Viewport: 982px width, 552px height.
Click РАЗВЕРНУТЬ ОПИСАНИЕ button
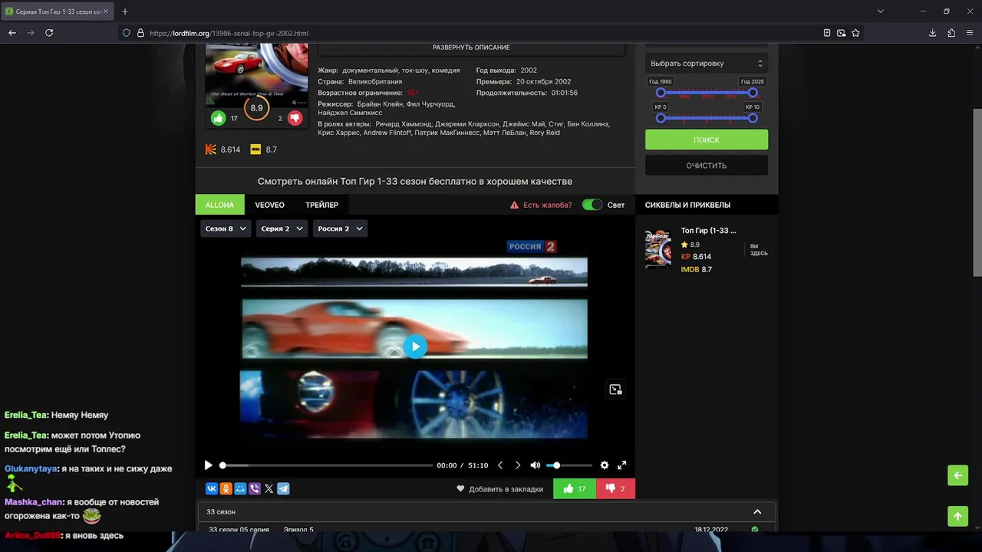471,48
